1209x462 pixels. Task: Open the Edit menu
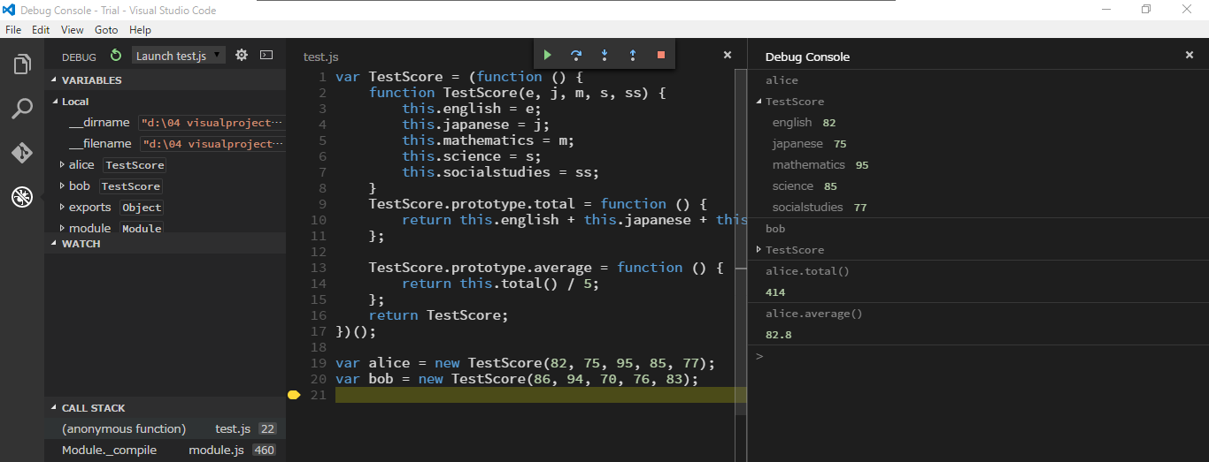pyautogui.click(x=41, y=29)
